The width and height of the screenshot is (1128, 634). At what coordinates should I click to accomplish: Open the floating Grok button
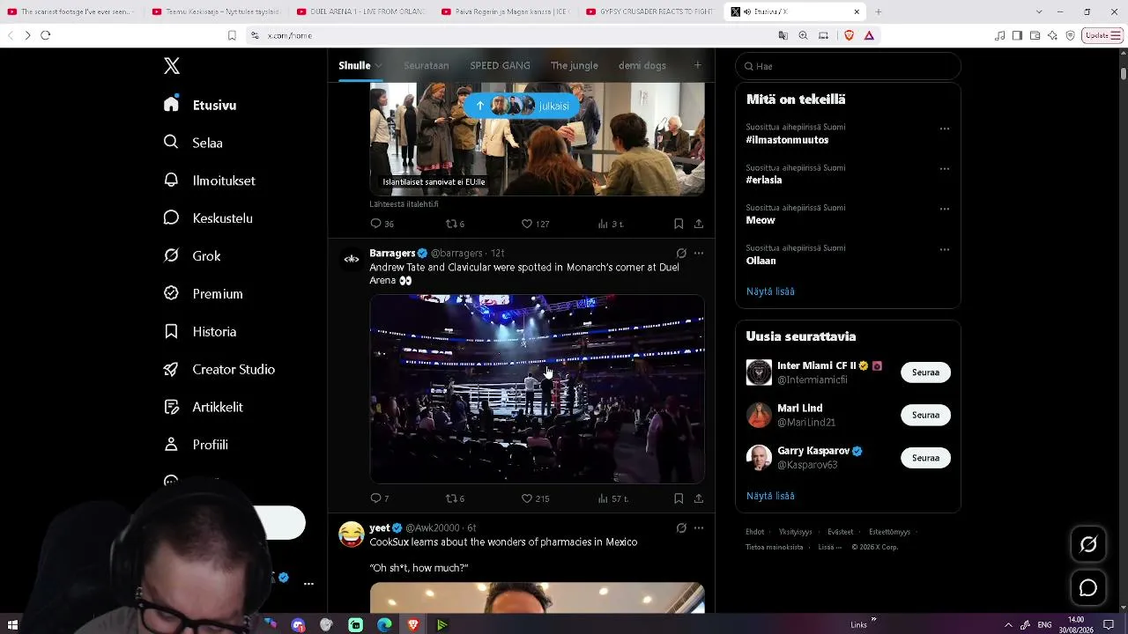click(x=1088, y=544)
